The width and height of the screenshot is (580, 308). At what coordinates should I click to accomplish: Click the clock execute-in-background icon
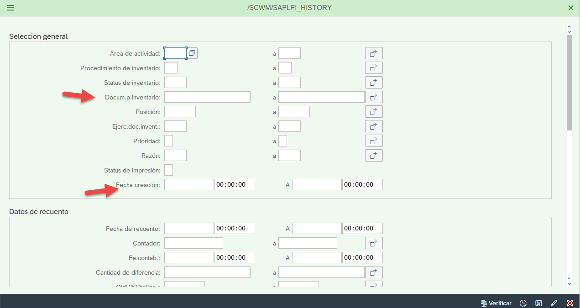point(523,303)
